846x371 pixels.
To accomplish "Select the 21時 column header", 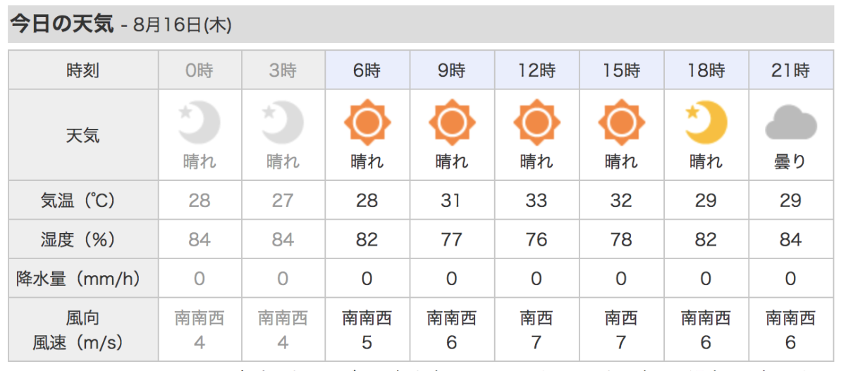I will (790, 70).
